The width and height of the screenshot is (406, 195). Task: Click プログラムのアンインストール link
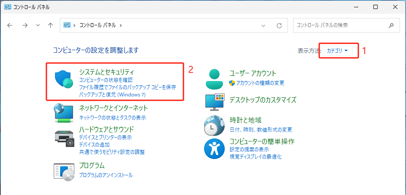106,175
